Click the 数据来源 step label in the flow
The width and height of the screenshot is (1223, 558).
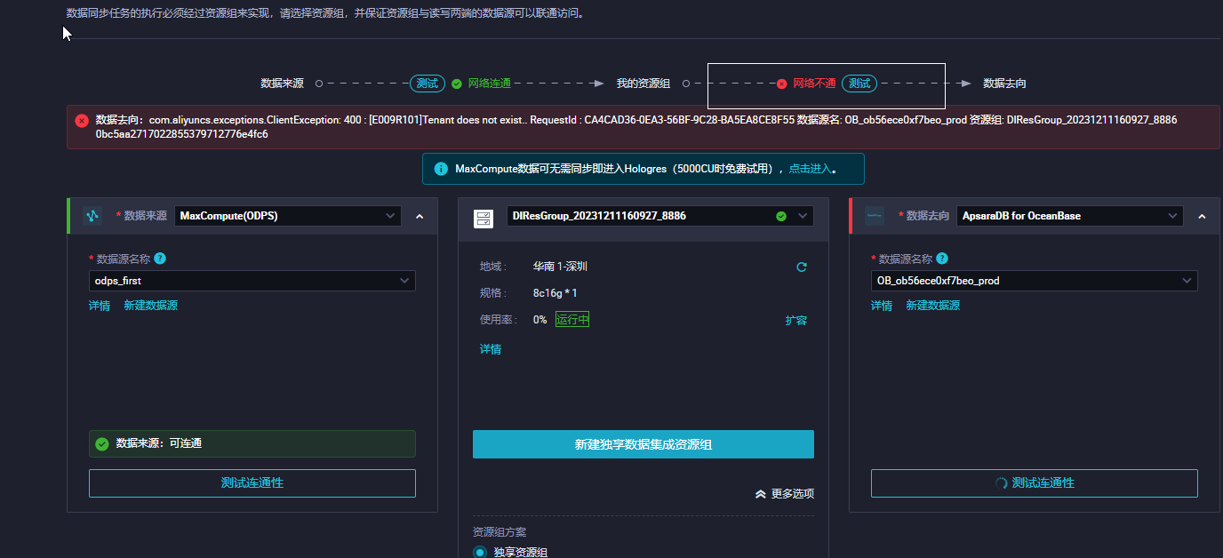coord(282,84)
